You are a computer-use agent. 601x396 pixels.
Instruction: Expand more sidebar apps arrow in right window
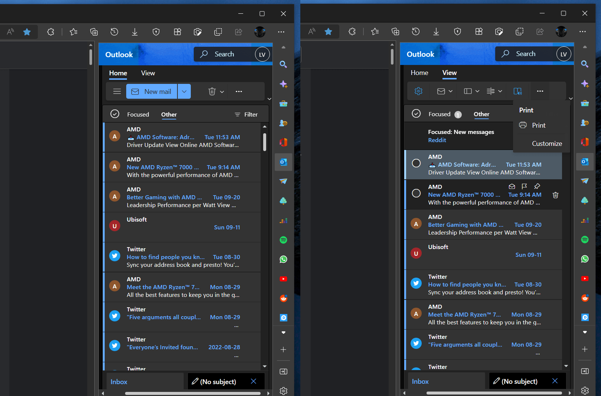tap(585, 332)
